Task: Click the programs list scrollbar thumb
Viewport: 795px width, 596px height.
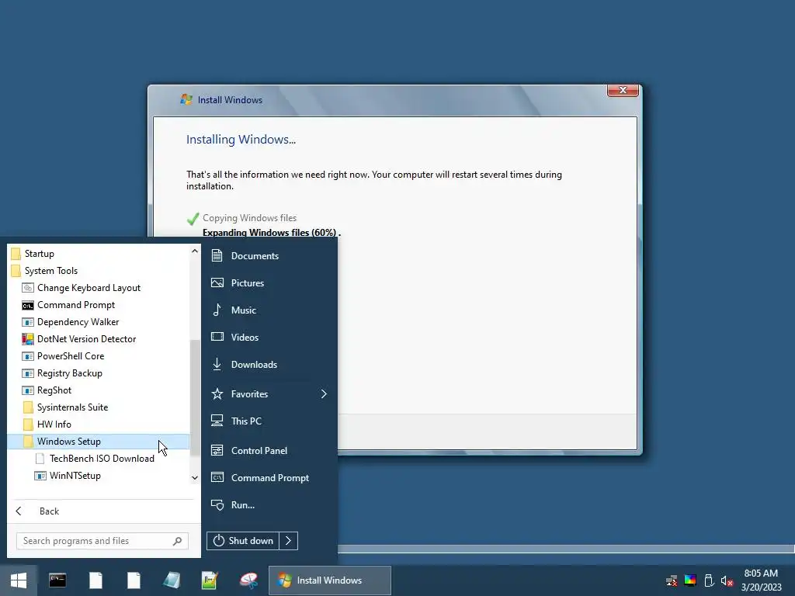Action: (195, 397)
